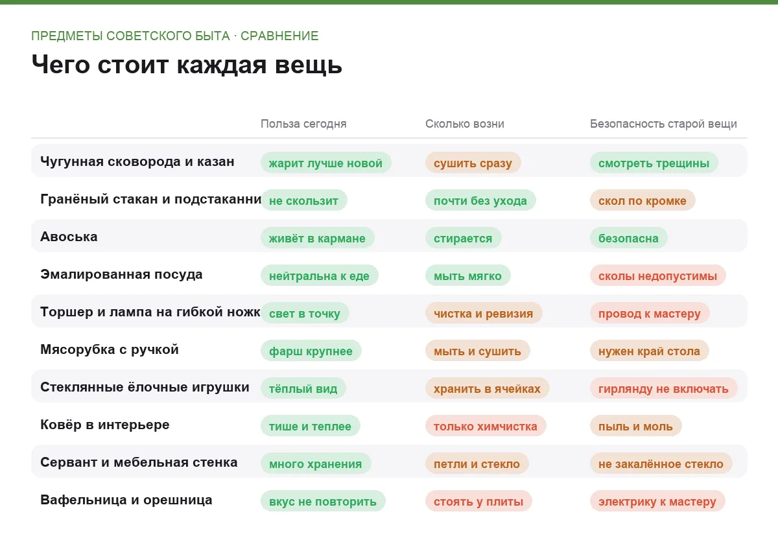The height and width of the screenshot is (551, 778).
Task: Click the pill 'почти без ухода'
Action: click(480, 200)
